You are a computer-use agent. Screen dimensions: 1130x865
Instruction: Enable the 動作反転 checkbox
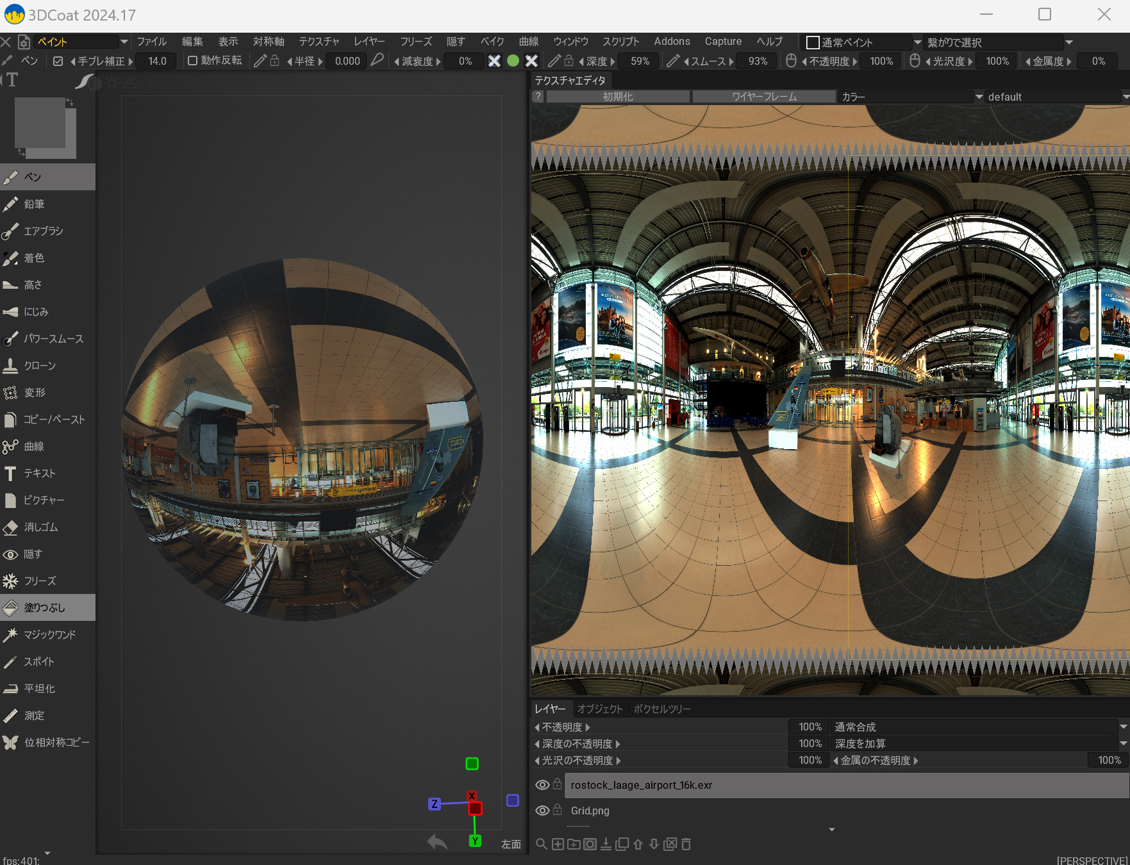point(192,61)
